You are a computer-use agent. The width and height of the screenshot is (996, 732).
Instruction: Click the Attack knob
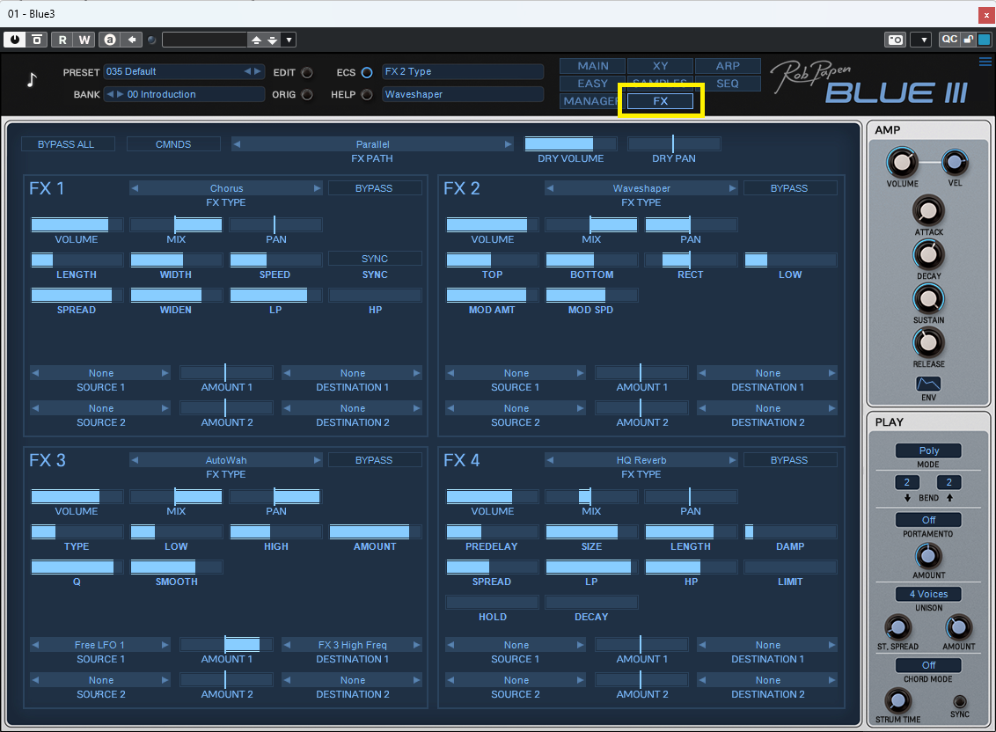(928, 211)
